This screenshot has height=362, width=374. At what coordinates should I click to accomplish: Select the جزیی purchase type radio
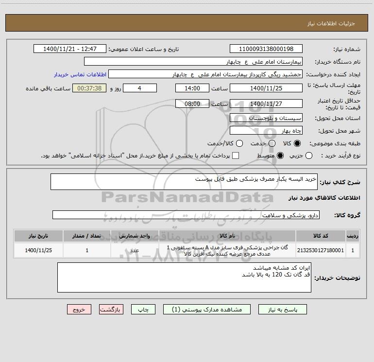309,155
